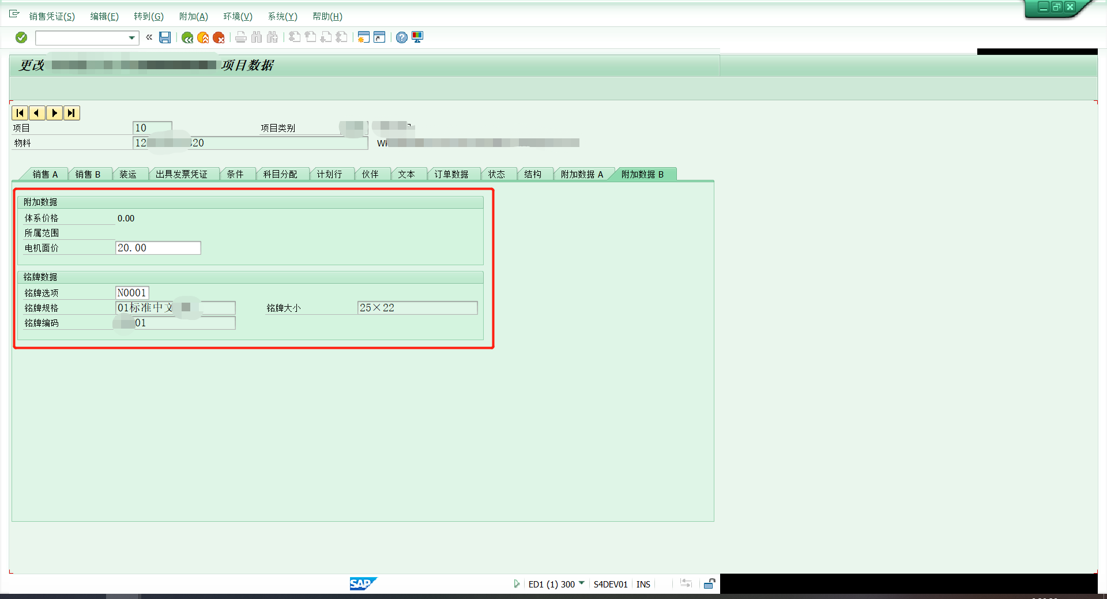Switch to the 科目分配 tab
The image size is (1107, 599).
coord(280,174)
